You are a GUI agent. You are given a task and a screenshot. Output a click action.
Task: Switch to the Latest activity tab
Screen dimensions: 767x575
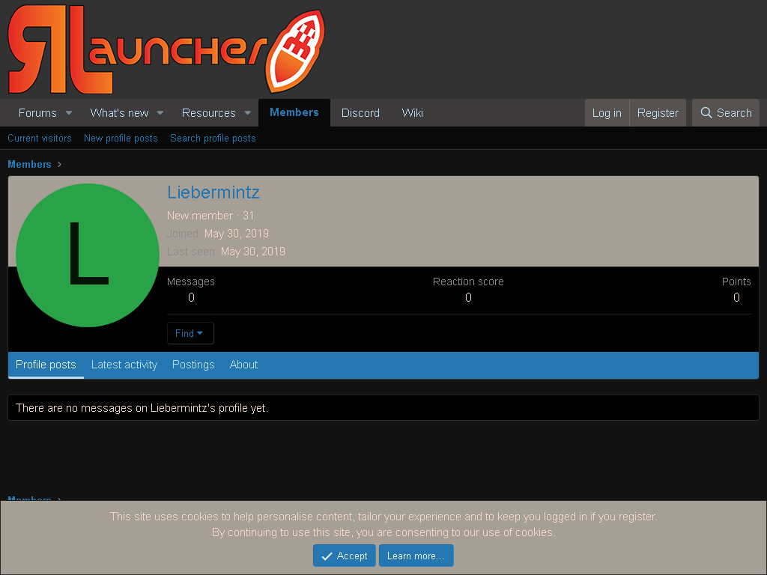point(124,365)
